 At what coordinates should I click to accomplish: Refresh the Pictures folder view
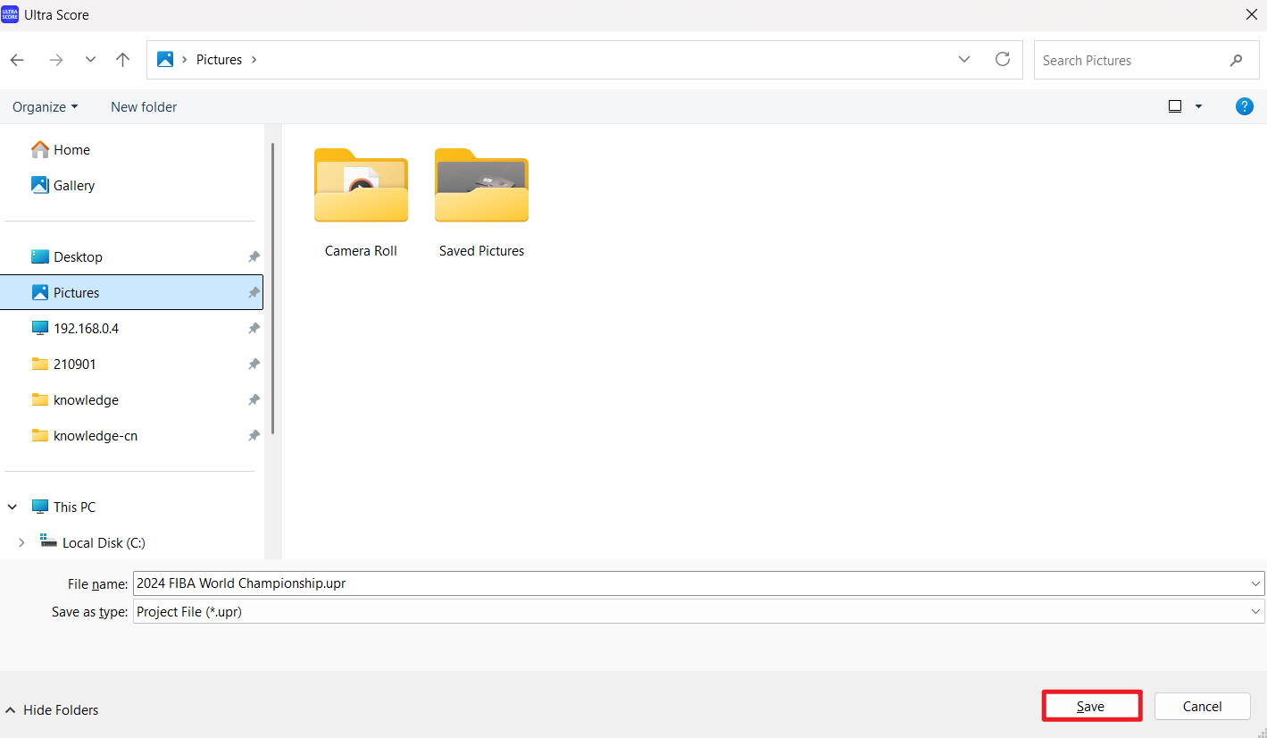1002,59
